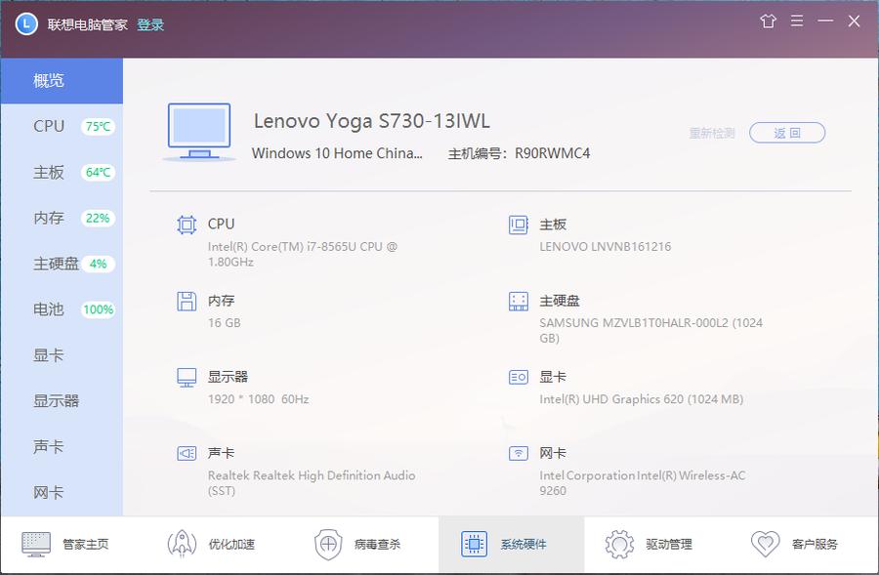This screenshot has width=879, height=575.
Task: Open 驱动管理 using the gear icon
Action: point(617,544)
